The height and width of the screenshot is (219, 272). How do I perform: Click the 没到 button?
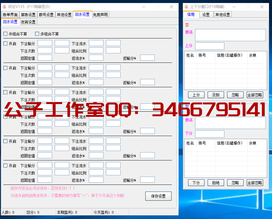click(x=216, y=95)
